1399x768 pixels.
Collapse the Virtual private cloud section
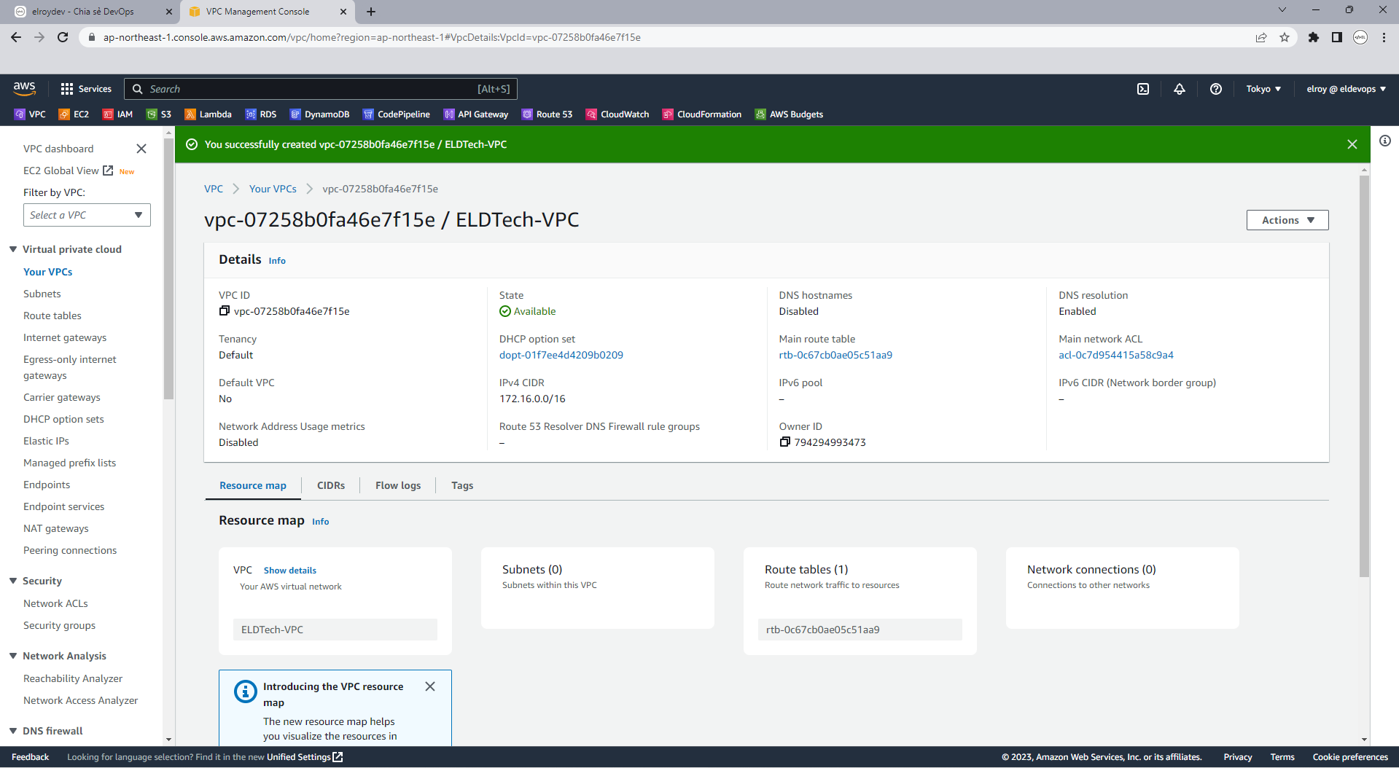pos(13,249)
